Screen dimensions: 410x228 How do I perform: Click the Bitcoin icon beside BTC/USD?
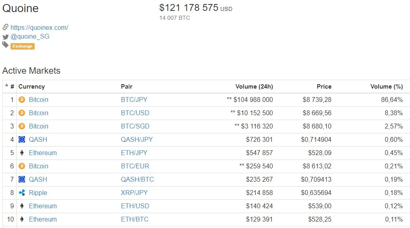(22, 113)
